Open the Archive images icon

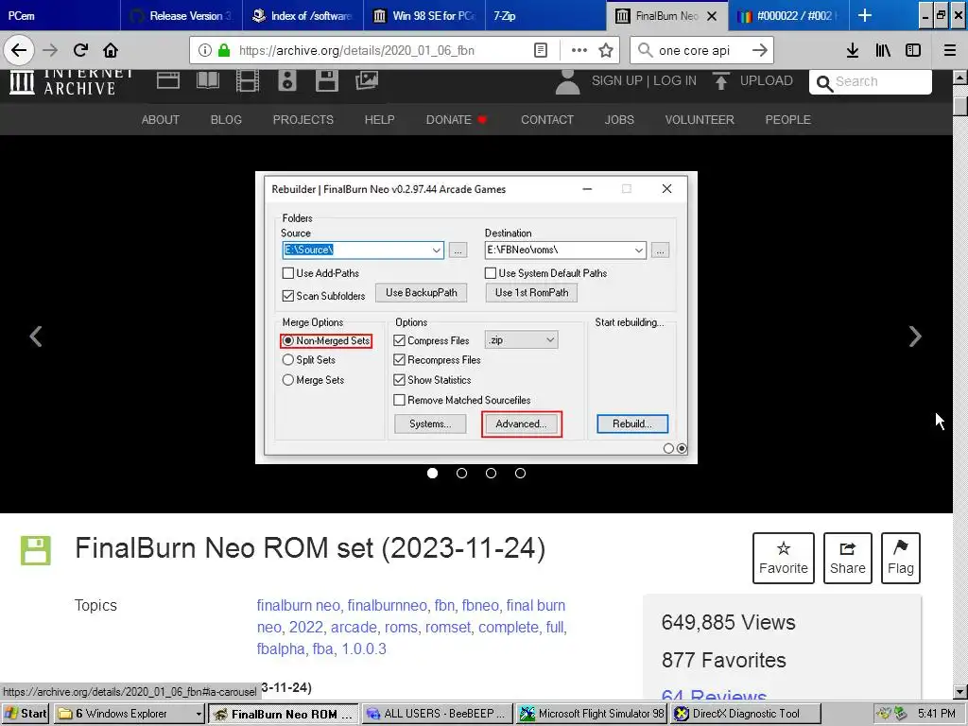pos(367,80)
